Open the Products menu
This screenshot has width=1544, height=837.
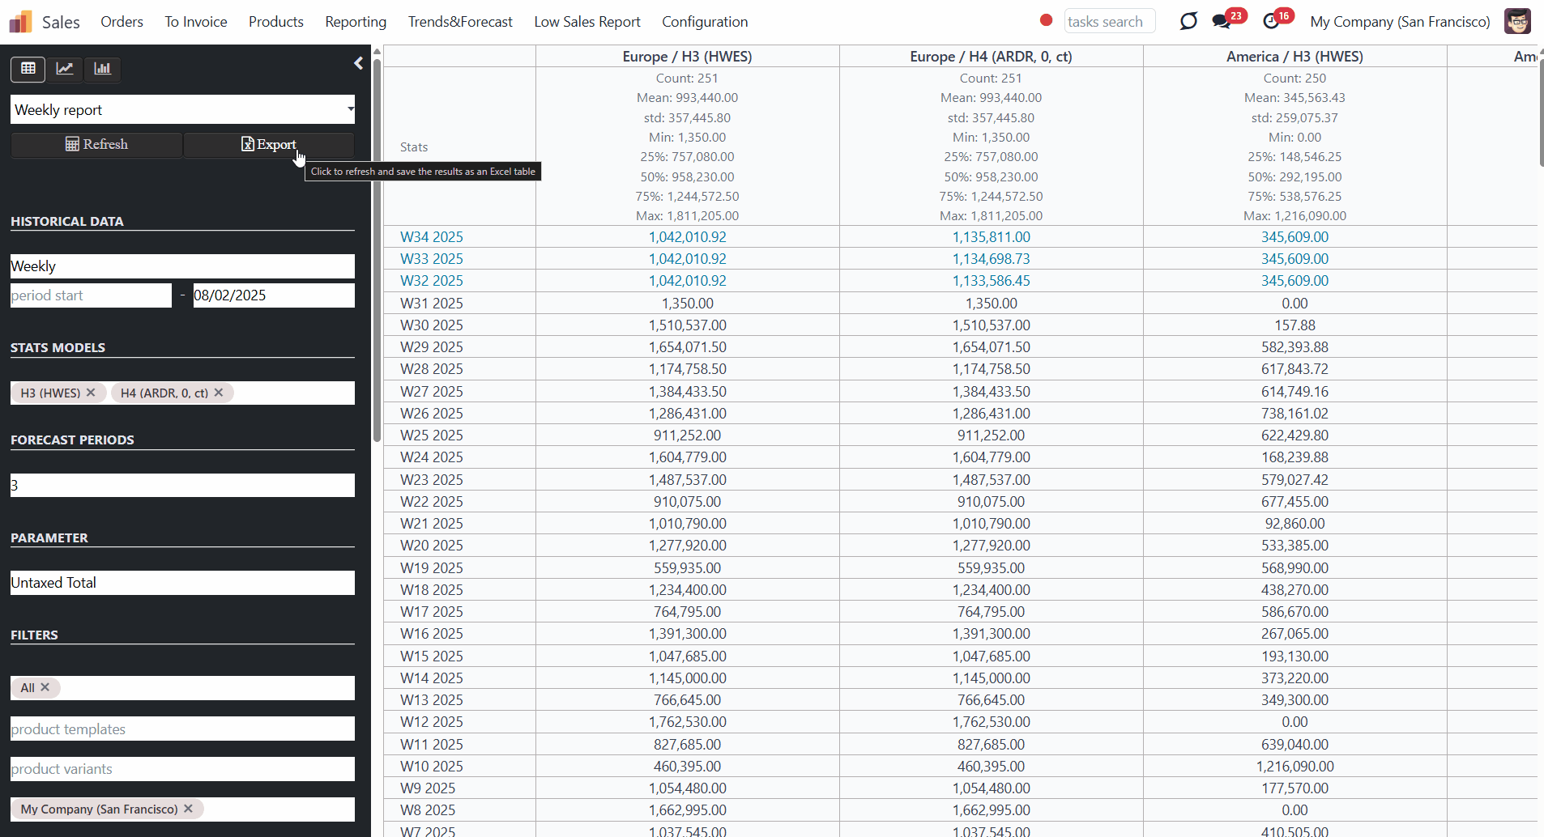[x=276, y=22]
